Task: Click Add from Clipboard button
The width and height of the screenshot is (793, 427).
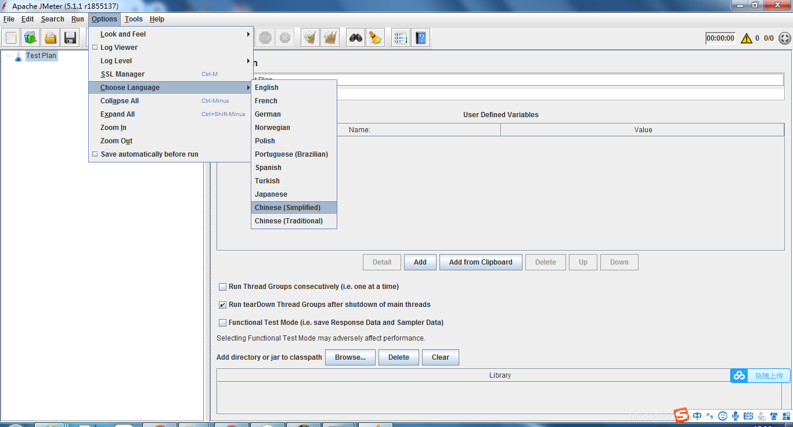Action: point(481,262)
